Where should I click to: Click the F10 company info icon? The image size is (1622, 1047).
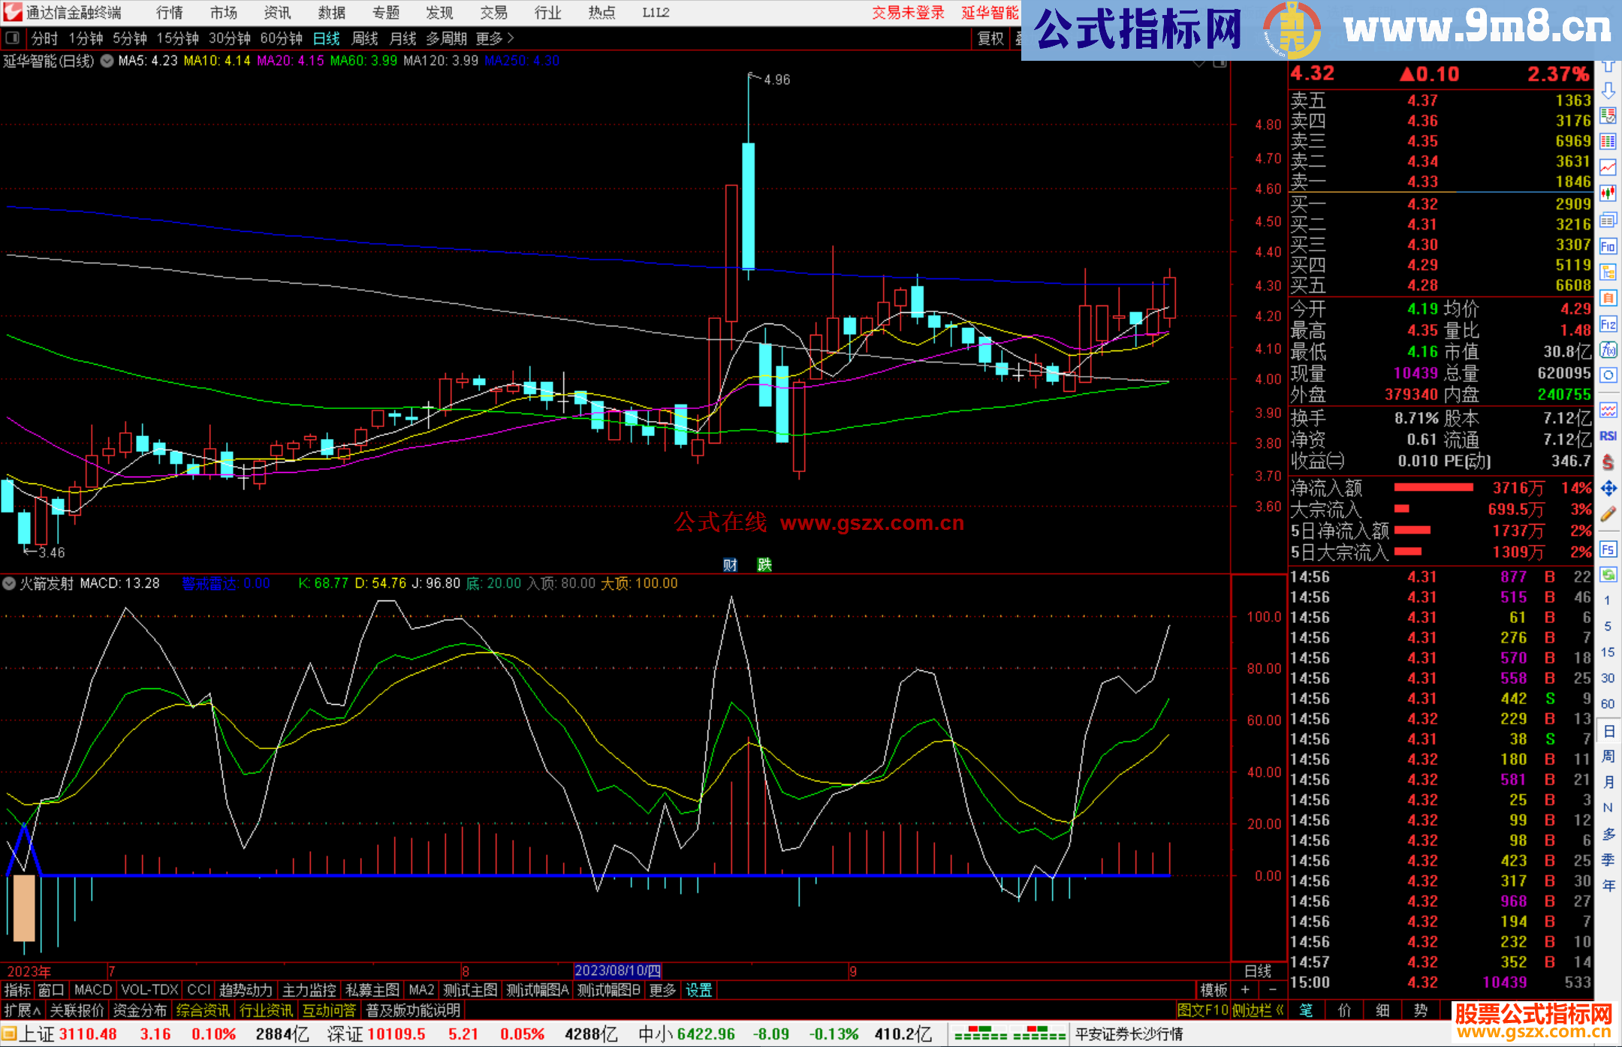[1608, 246]
